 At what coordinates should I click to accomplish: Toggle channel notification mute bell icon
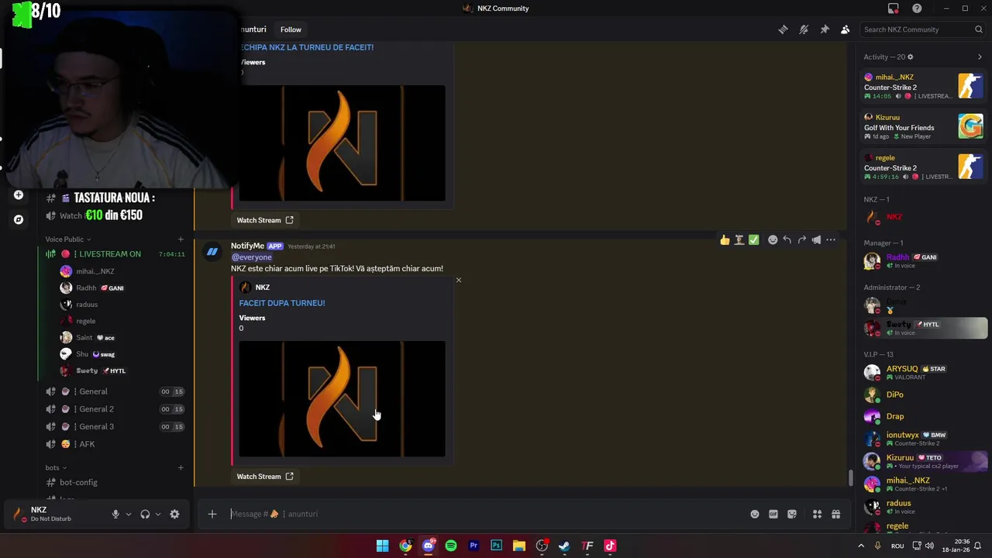pos(804,29)
